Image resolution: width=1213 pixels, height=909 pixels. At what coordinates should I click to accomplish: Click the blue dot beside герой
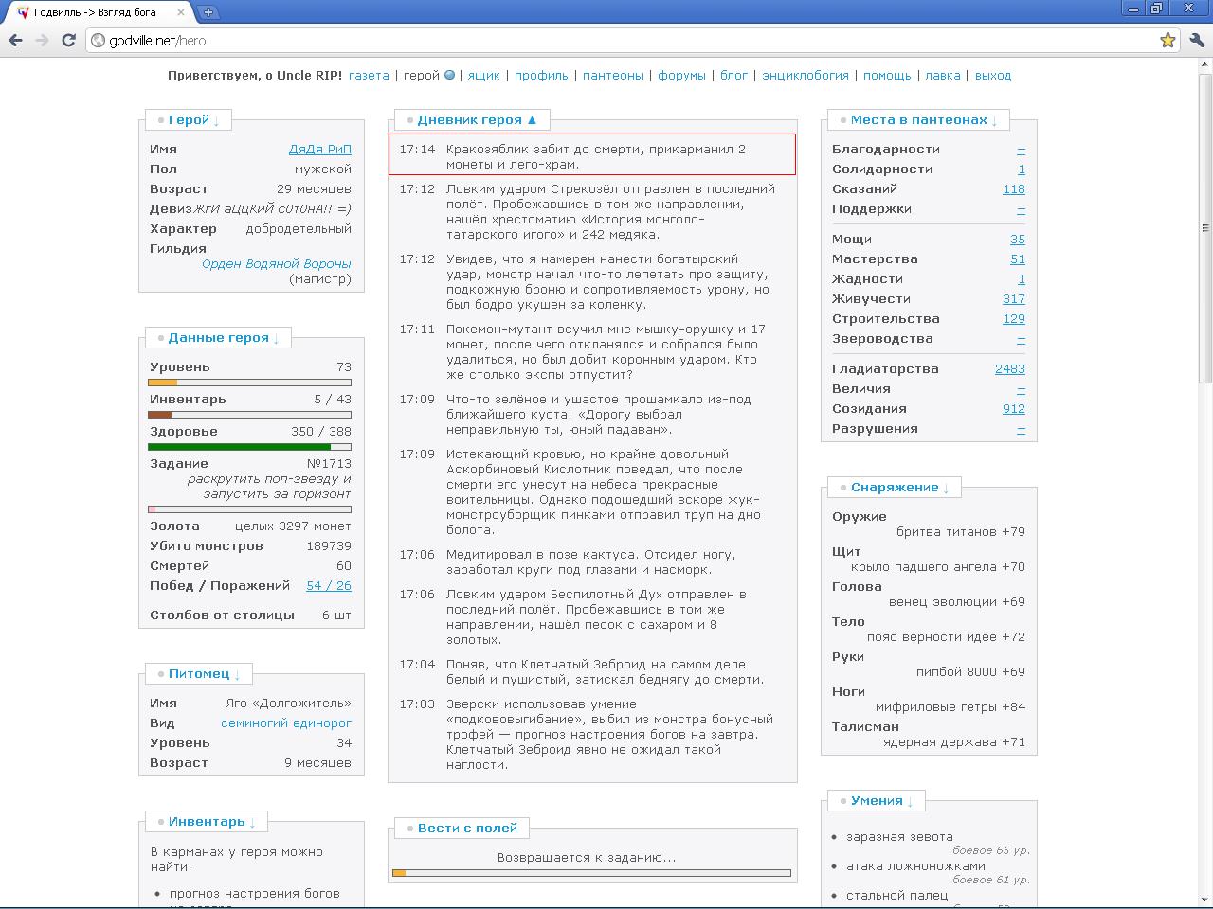449,76
